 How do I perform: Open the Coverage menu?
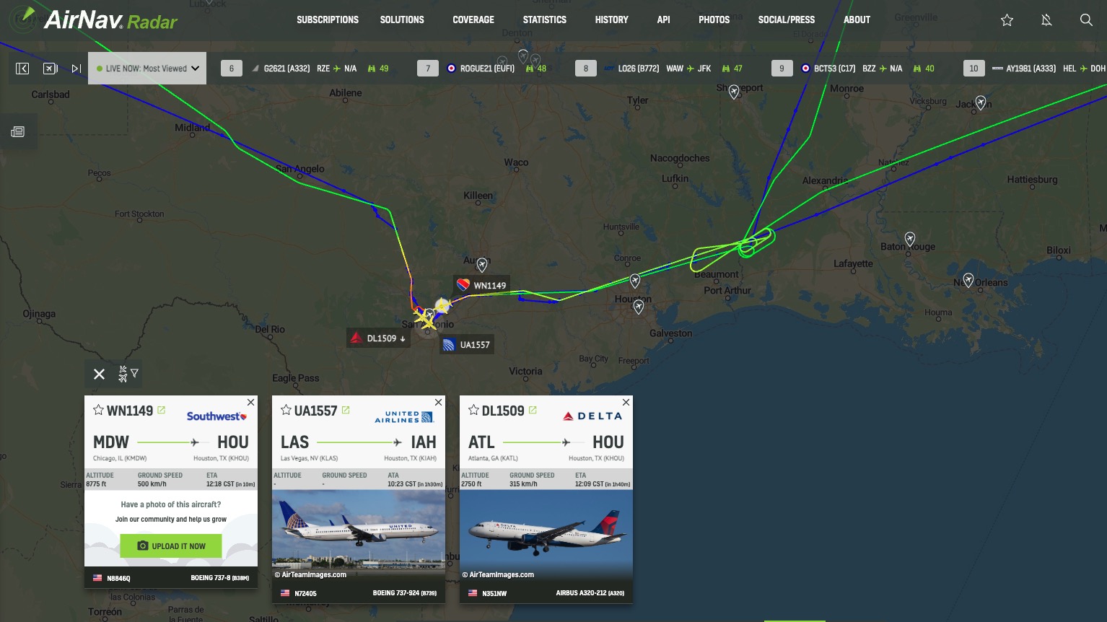click(x=473, y=19)
